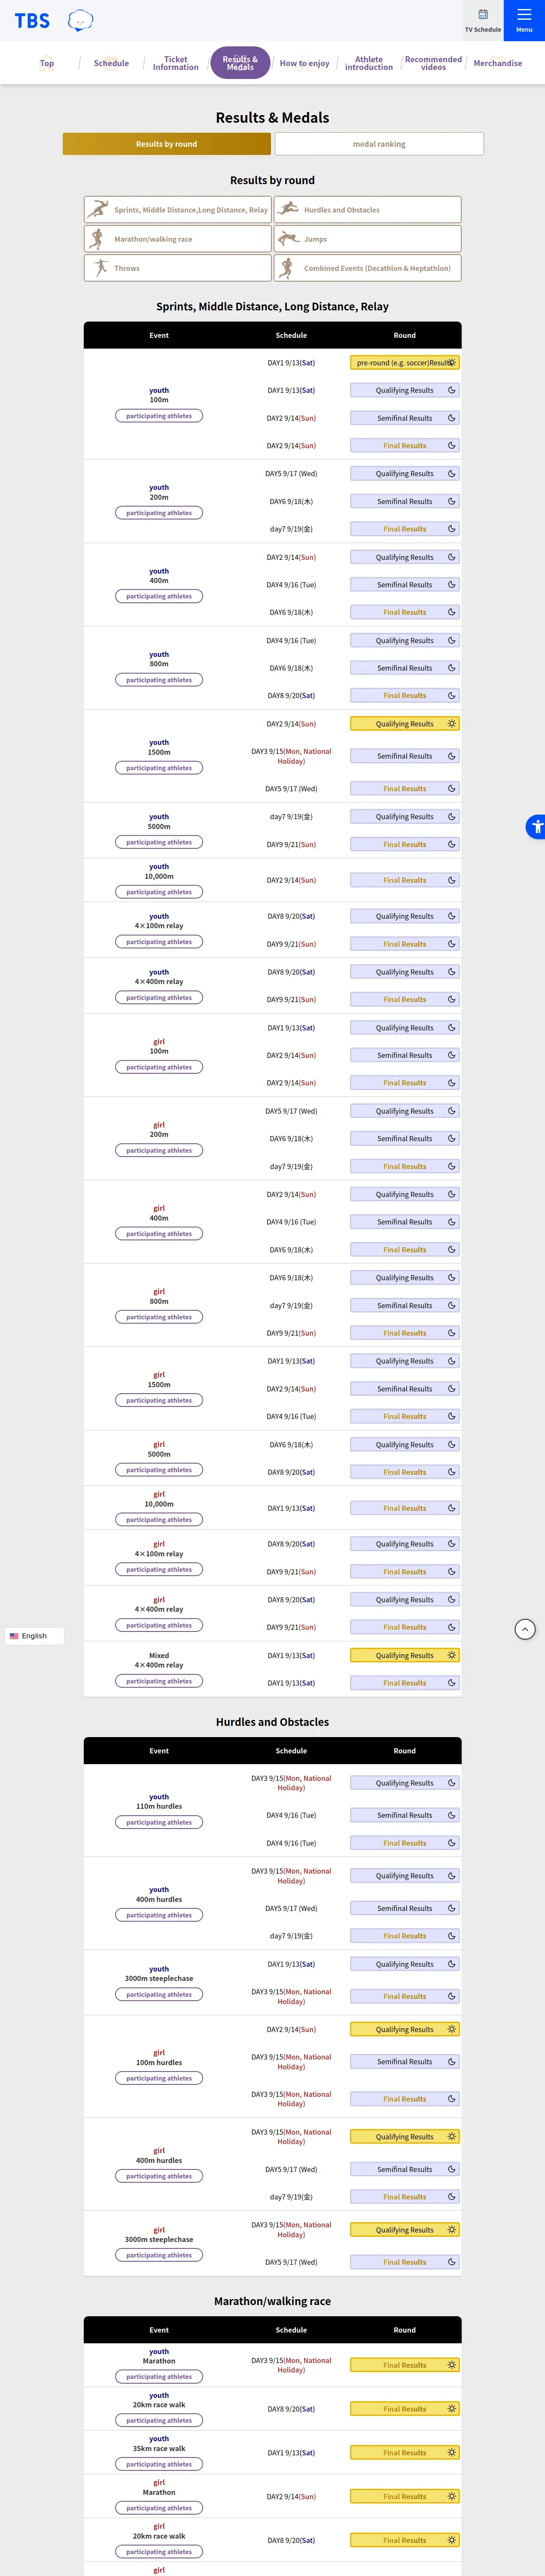Open Mixed 4×400m relay Qualifying Results
This screenshot has width=545, height=2576.
pyautogui.click(x=404, y=1655)
